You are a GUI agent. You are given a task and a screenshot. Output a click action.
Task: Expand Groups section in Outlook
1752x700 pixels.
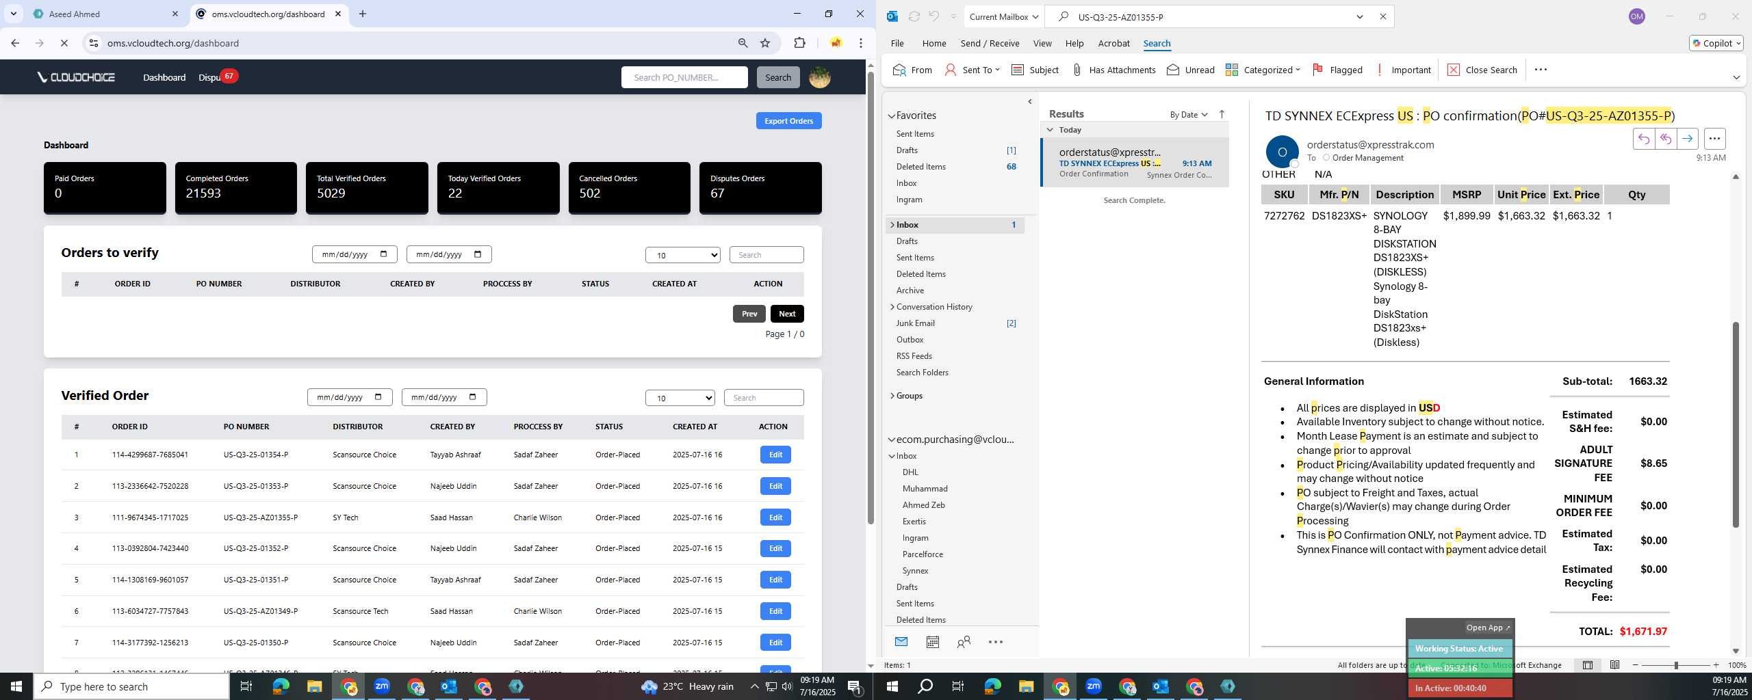(x=892, y=396)
